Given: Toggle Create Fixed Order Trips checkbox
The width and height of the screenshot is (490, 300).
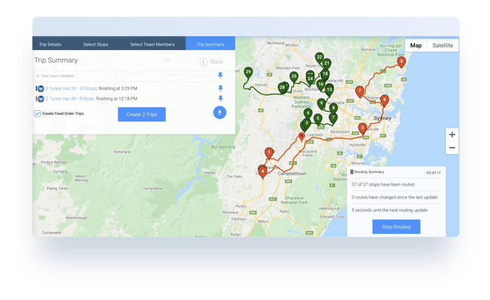Looking at the screenshot, I should click(x=37, y=113).
